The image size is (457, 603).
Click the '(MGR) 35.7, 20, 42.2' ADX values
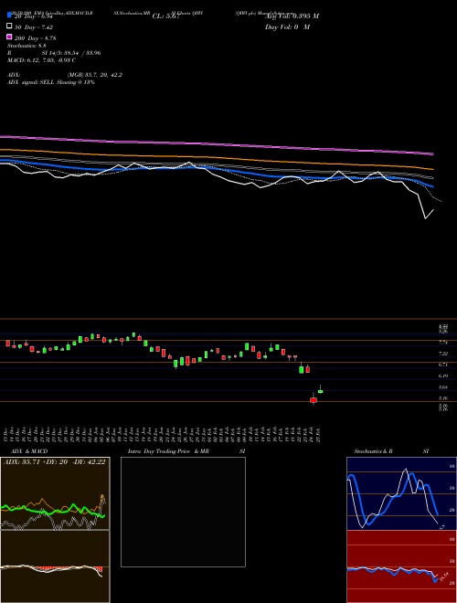(x=95, y=75)
